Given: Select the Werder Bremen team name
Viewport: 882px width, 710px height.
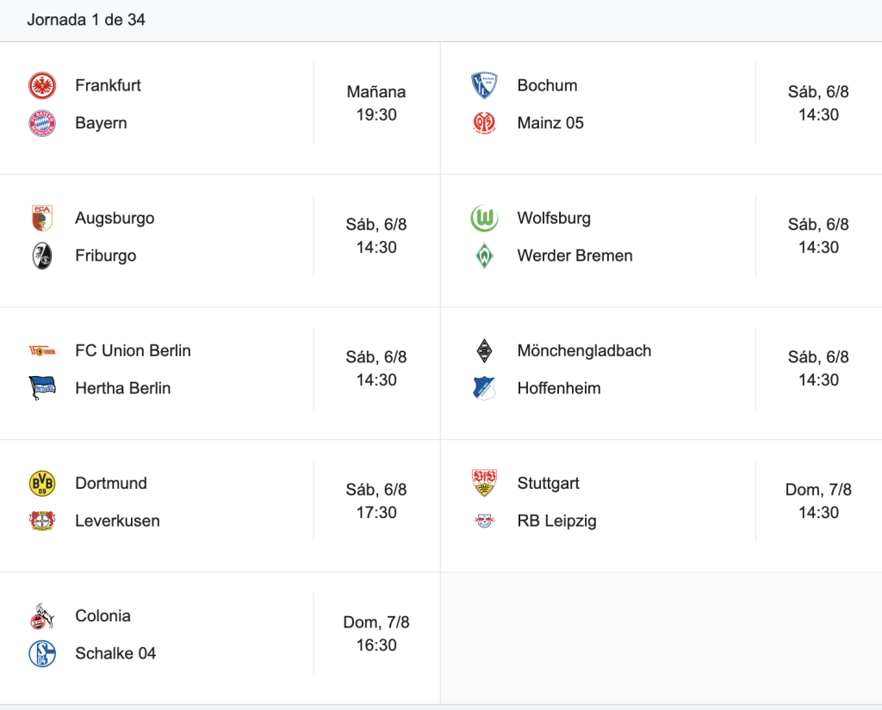Looking at the screenshot, I should pos(575,256).
